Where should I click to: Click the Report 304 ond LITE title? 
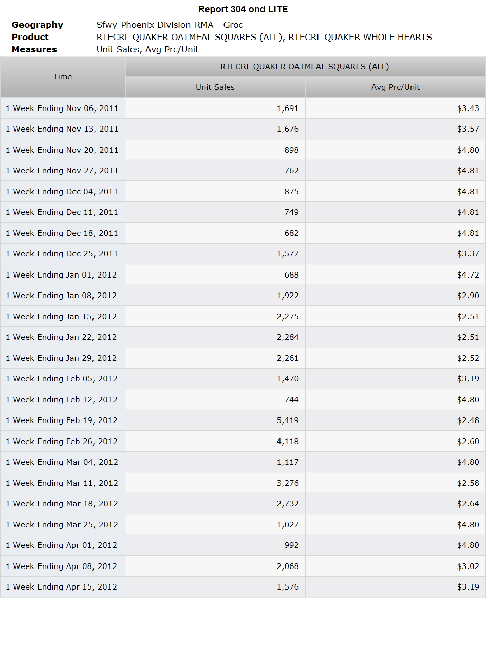(243, 9)
